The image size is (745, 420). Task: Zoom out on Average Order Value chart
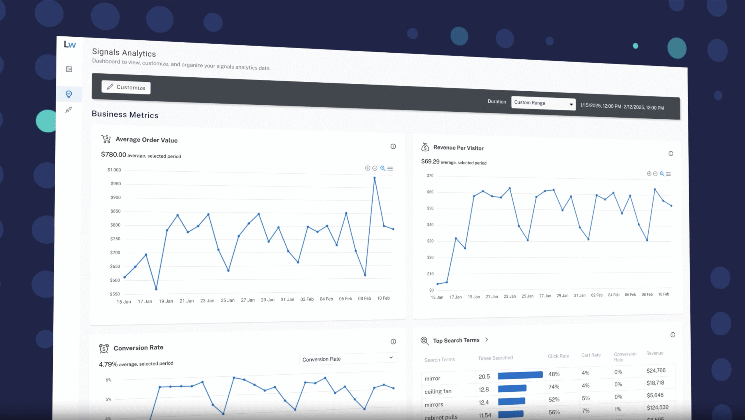tap(375, 168)
